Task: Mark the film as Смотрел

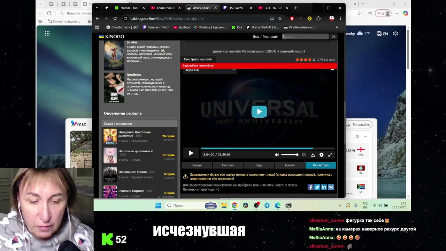Action: [x=228, y=165]
